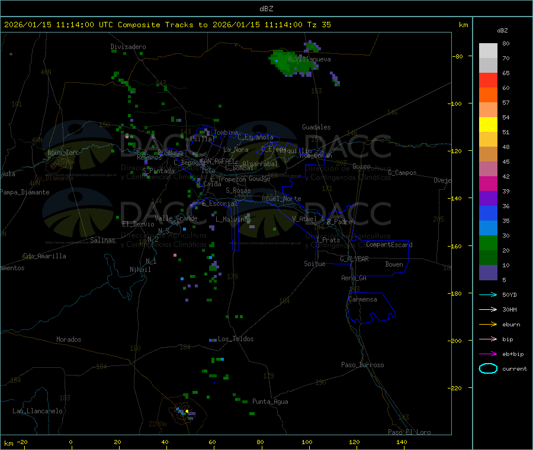Click the La_Nora map label
The width and height of the screenshot is (533, 450).
coord(236,150)
